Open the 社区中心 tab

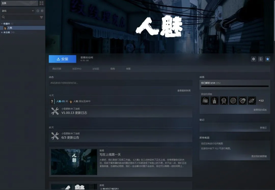click(77, 69)
